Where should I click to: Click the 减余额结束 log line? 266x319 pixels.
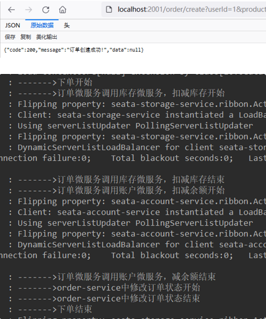tap(117, 277)
